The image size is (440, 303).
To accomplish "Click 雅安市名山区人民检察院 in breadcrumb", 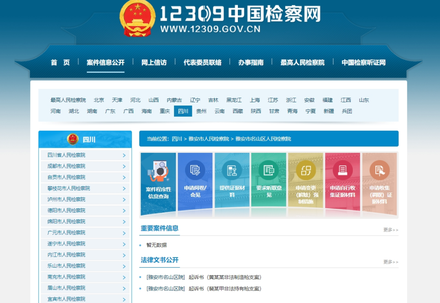I will pyautogui.click(x=263, y=139).
